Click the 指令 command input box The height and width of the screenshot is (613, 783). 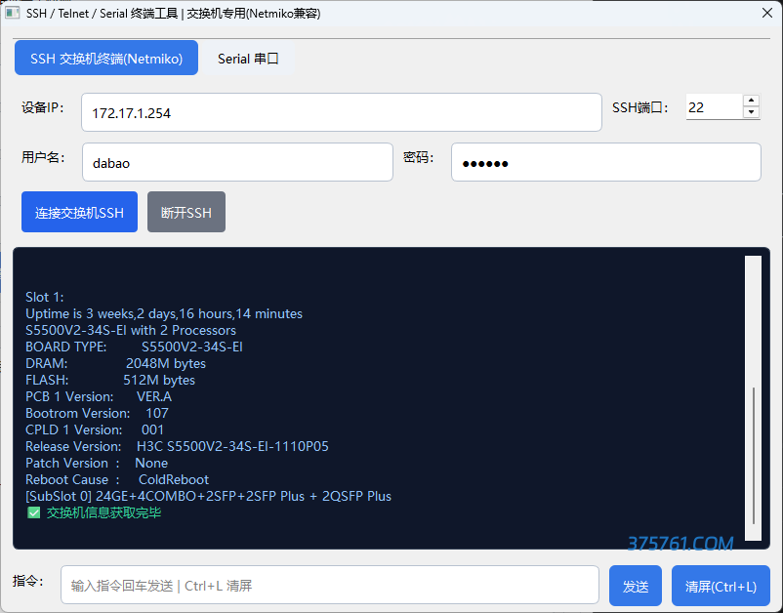(x=330, y=585)
